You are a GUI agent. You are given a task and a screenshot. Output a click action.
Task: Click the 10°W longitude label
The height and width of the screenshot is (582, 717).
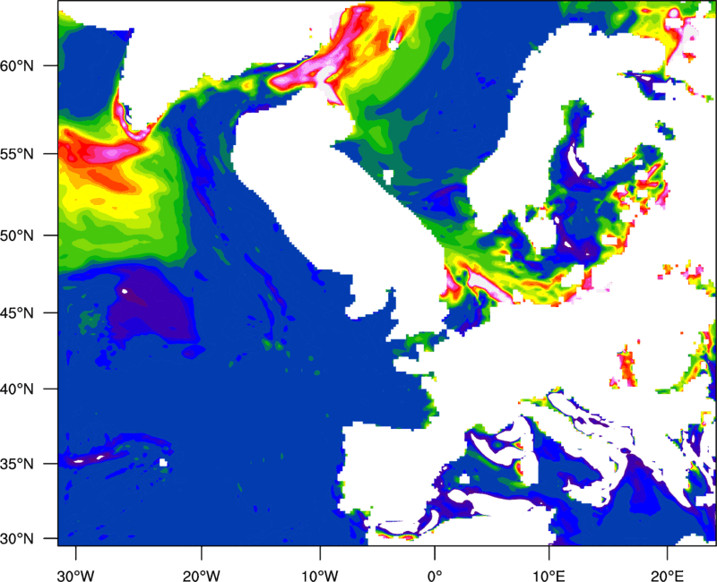pos(319,576)
